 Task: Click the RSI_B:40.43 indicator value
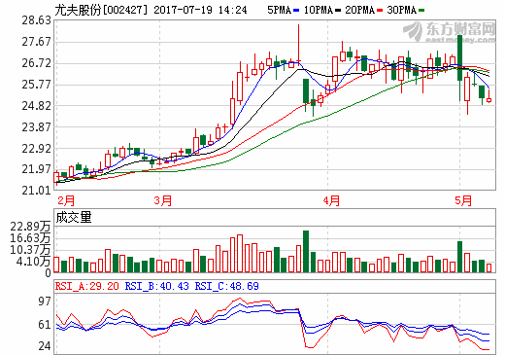click(157, 286)
